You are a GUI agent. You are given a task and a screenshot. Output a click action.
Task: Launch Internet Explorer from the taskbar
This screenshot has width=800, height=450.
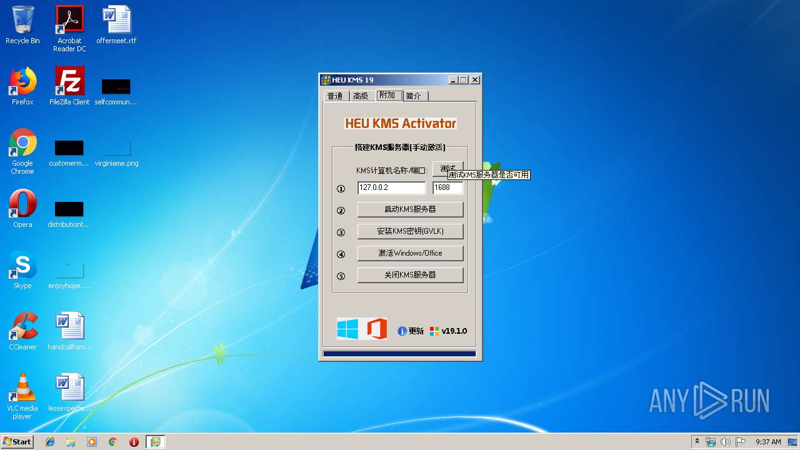pos(50,441)
